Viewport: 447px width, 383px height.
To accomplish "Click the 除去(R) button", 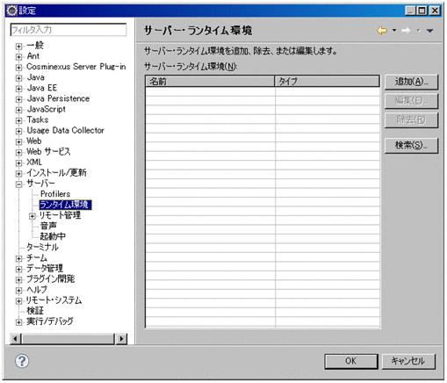I will click(411, 119).
